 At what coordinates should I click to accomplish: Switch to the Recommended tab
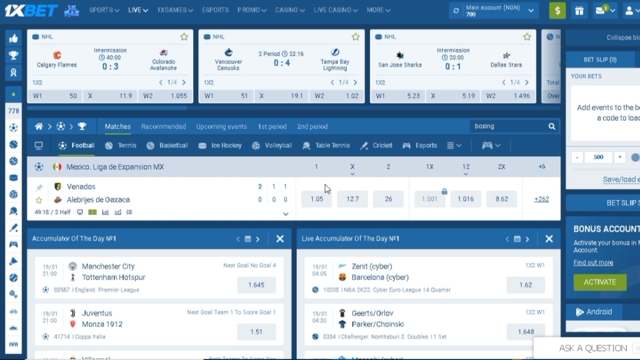pos(164,127)
